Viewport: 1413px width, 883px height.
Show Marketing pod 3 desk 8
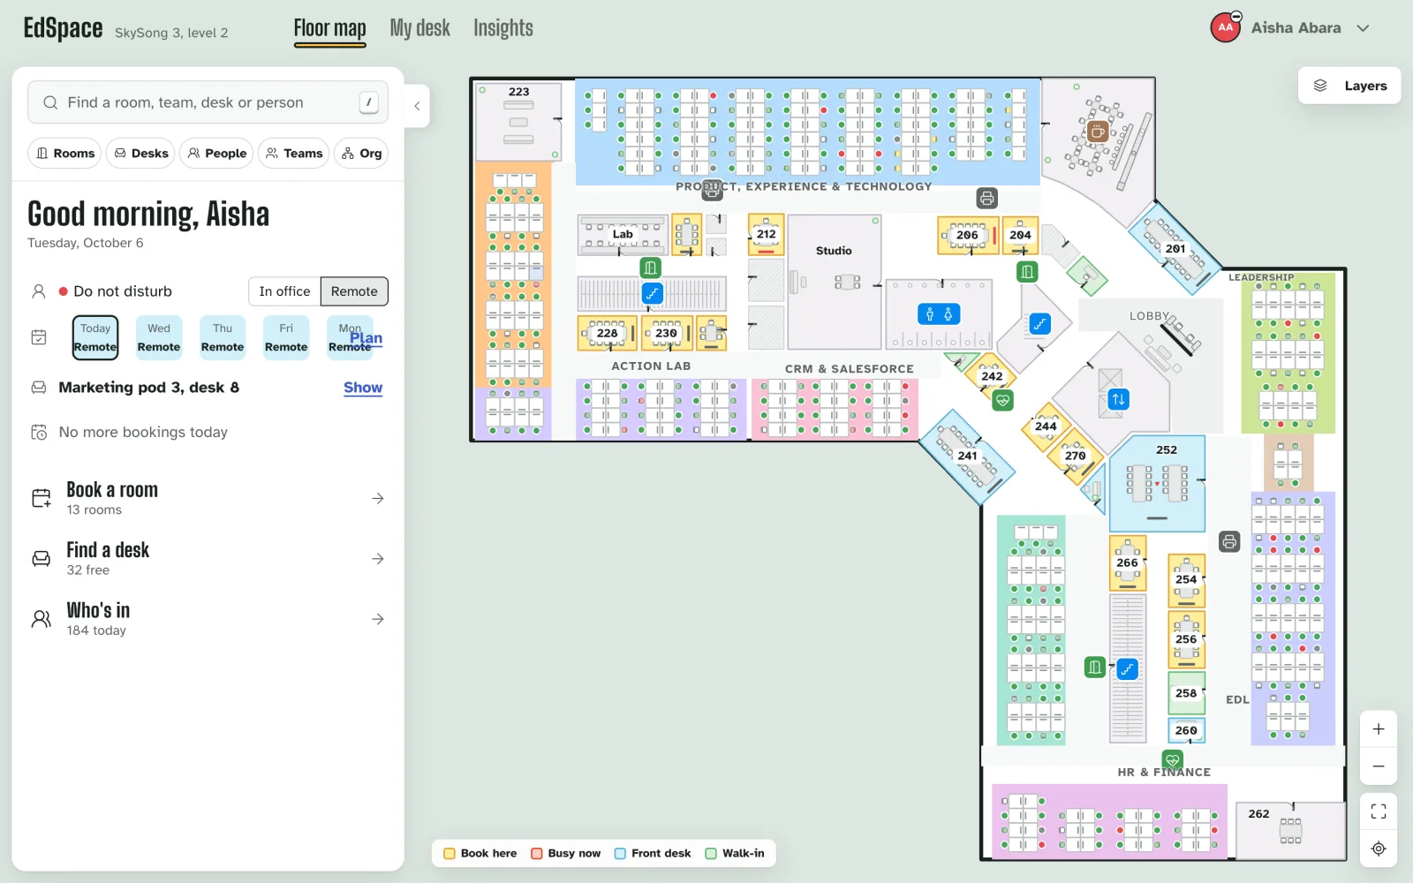click(363, 388)
